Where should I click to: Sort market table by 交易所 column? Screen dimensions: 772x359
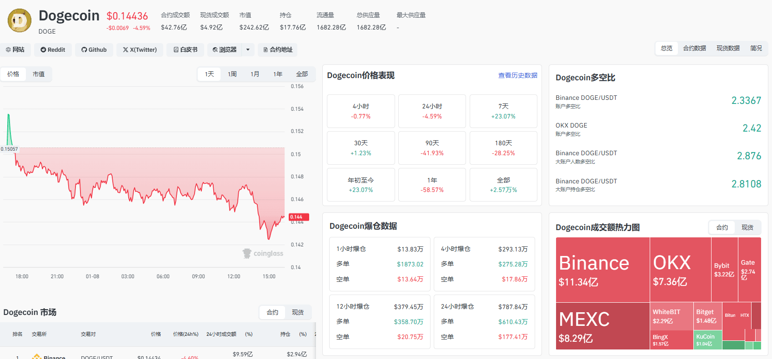39,334
